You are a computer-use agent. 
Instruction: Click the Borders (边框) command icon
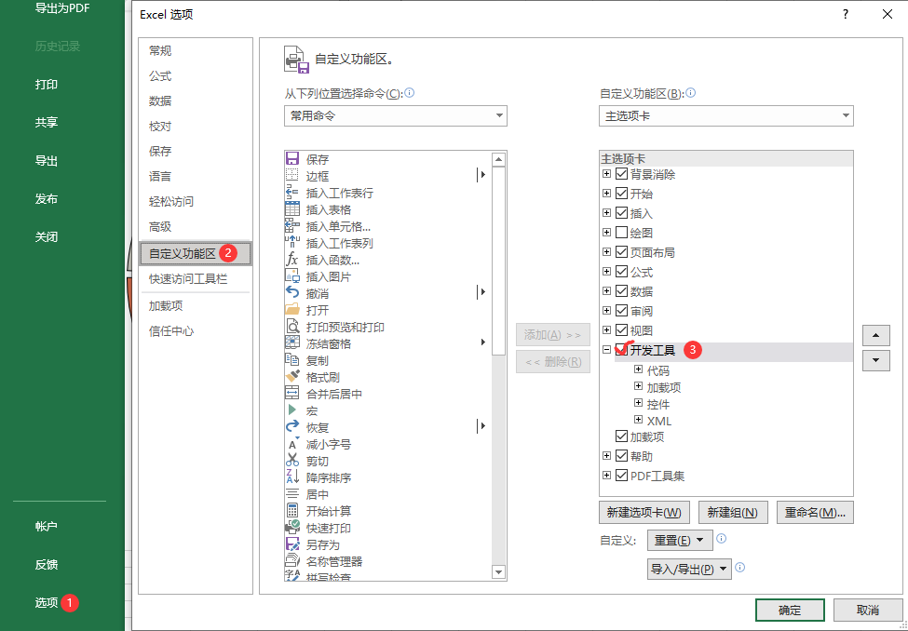pyautogui.click(x=292, y=175)
